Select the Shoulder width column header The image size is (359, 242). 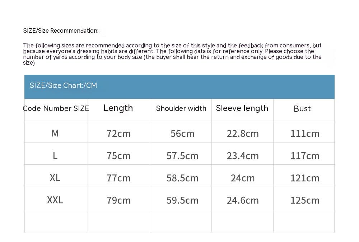(x=181, y=108)
